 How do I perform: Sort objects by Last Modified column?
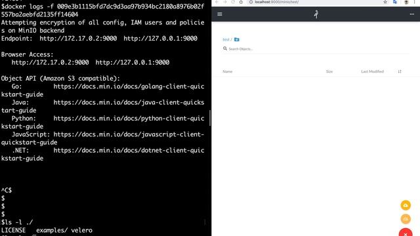tap(372, 71)
